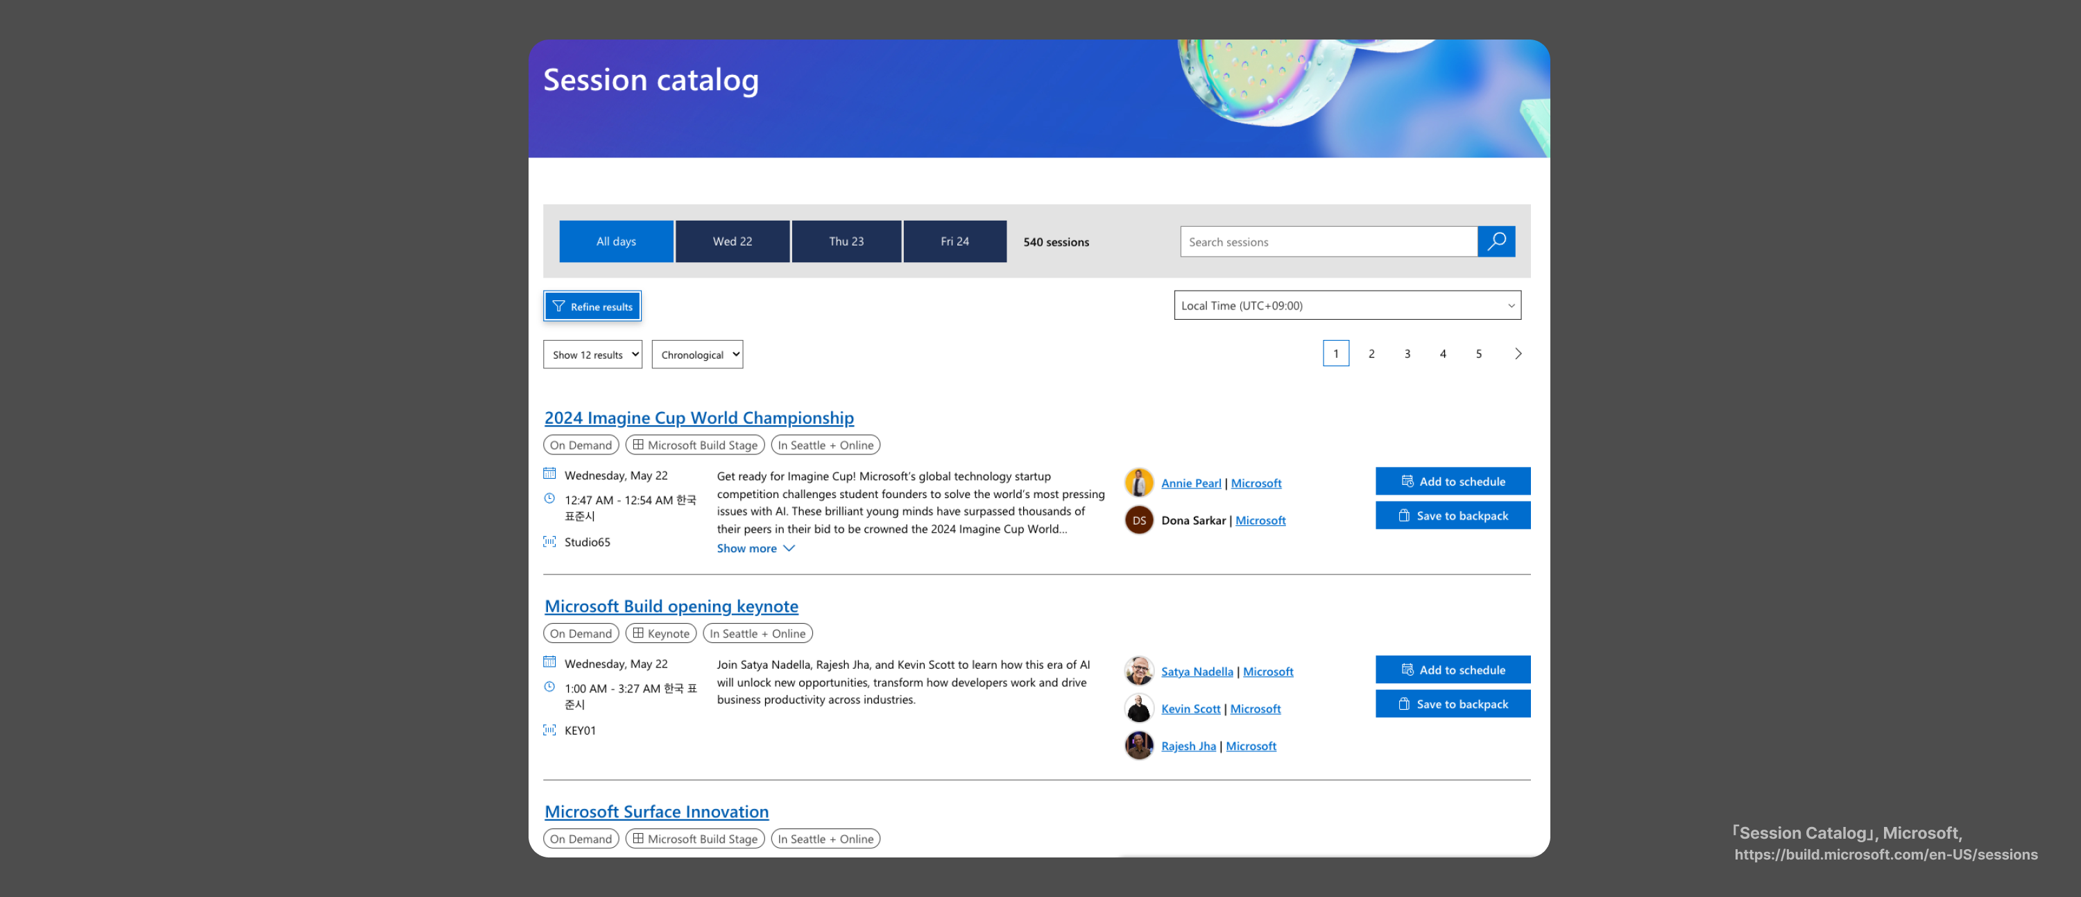This screenshot has height=897, width=2081.
Task: Go to results page 3
Action: pyautogui.click(x=1407, y=353)
